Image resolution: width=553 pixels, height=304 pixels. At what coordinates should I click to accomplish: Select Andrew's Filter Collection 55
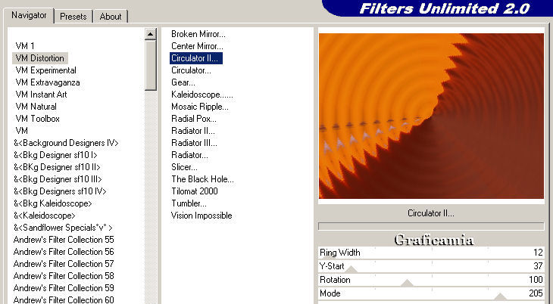point(64,240)
